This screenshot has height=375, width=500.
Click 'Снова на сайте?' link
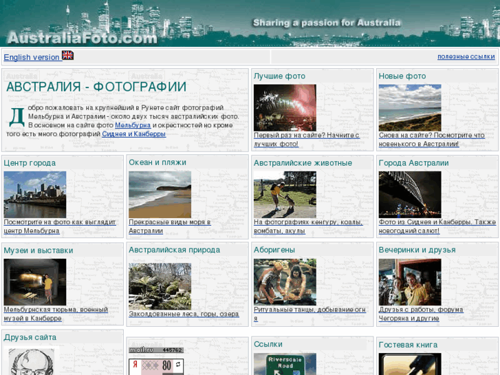(432, 140)
